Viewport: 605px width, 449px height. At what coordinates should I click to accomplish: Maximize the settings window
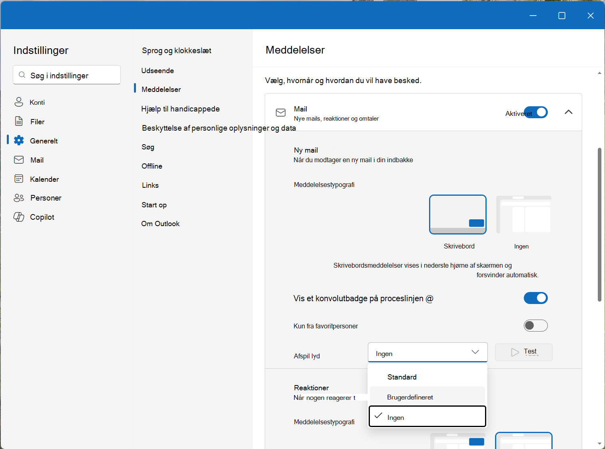pyautogui.click(x=562, y=16)
